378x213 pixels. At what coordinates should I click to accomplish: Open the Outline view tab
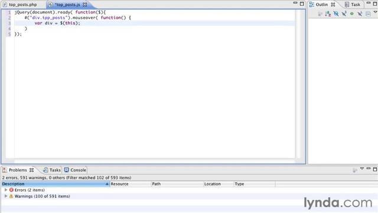(321, 5)
